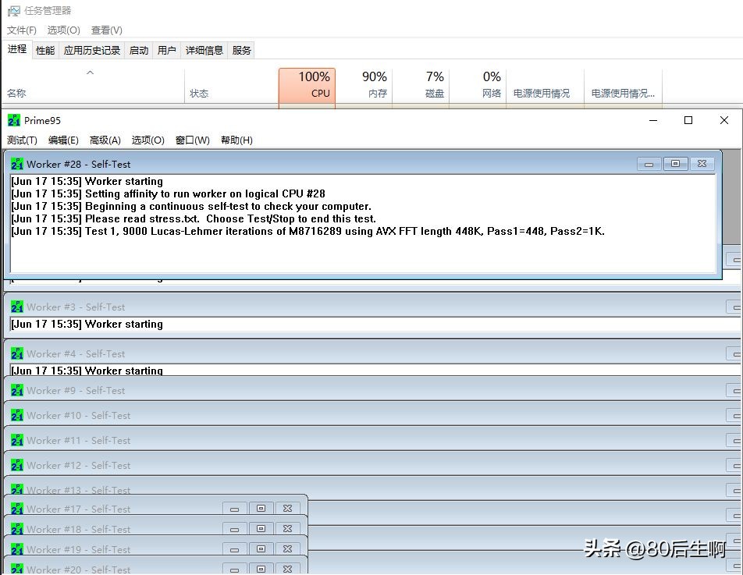743x575 pixels.
Task: Select the 进程 tab
Action: (x=17, y=49)
